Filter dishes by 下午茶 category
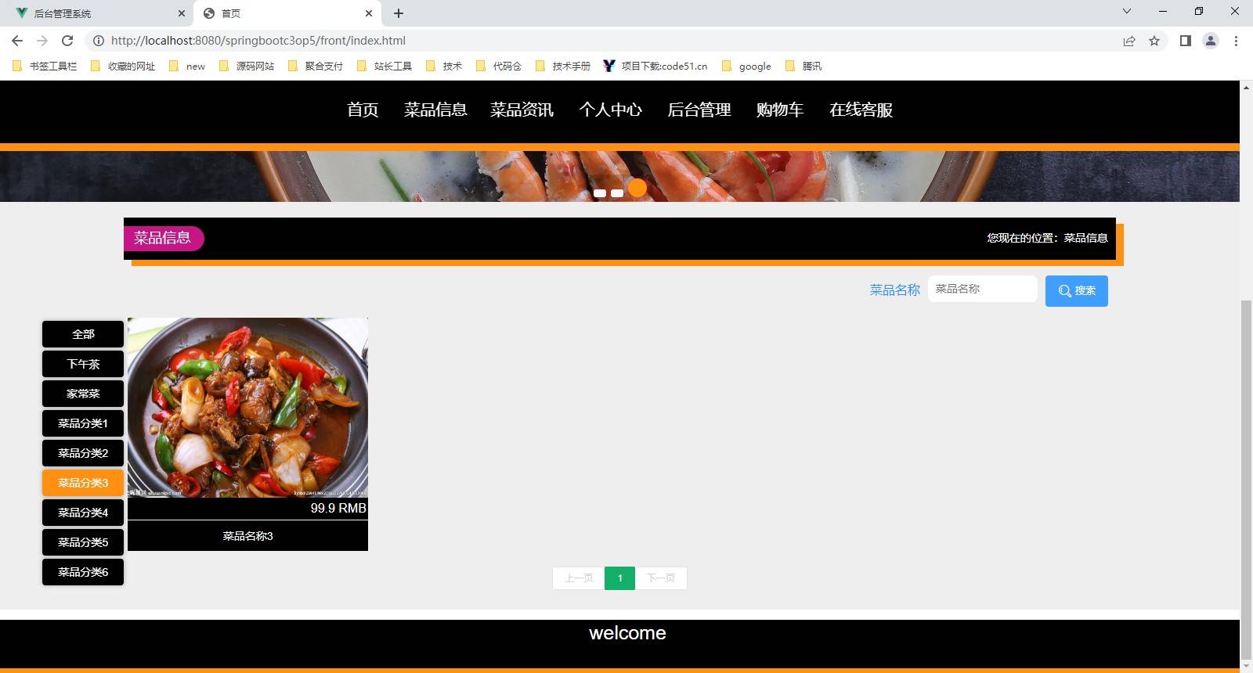Viewport: 1253px width, 673px height. [83, 364]
